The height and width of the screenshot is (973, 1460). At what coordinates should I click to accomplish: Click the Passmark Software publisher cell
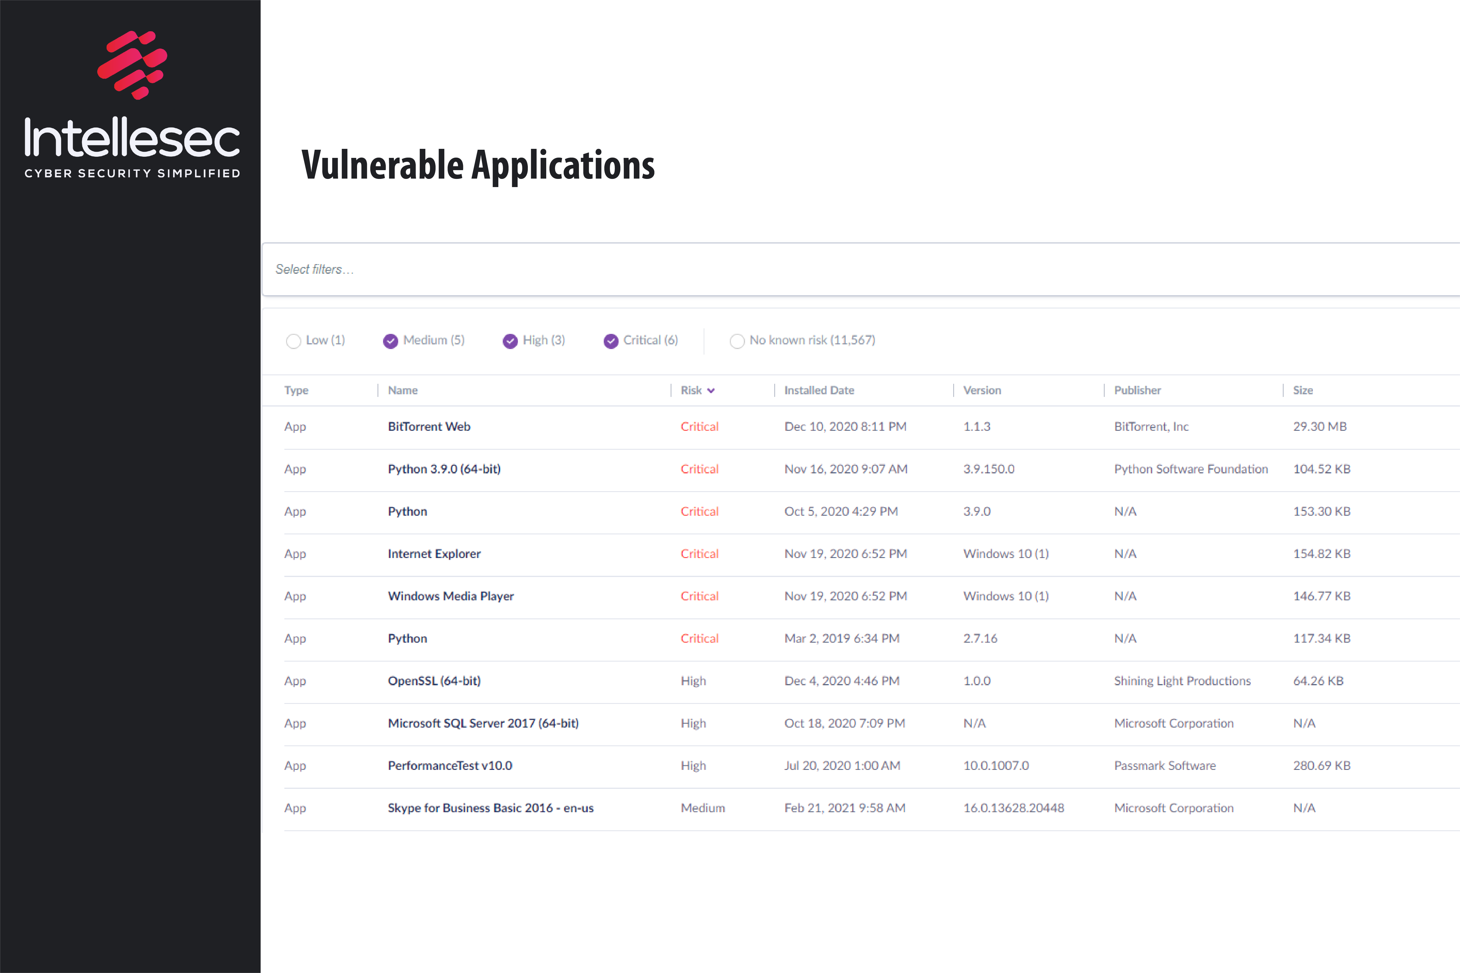coord(1165,766)
